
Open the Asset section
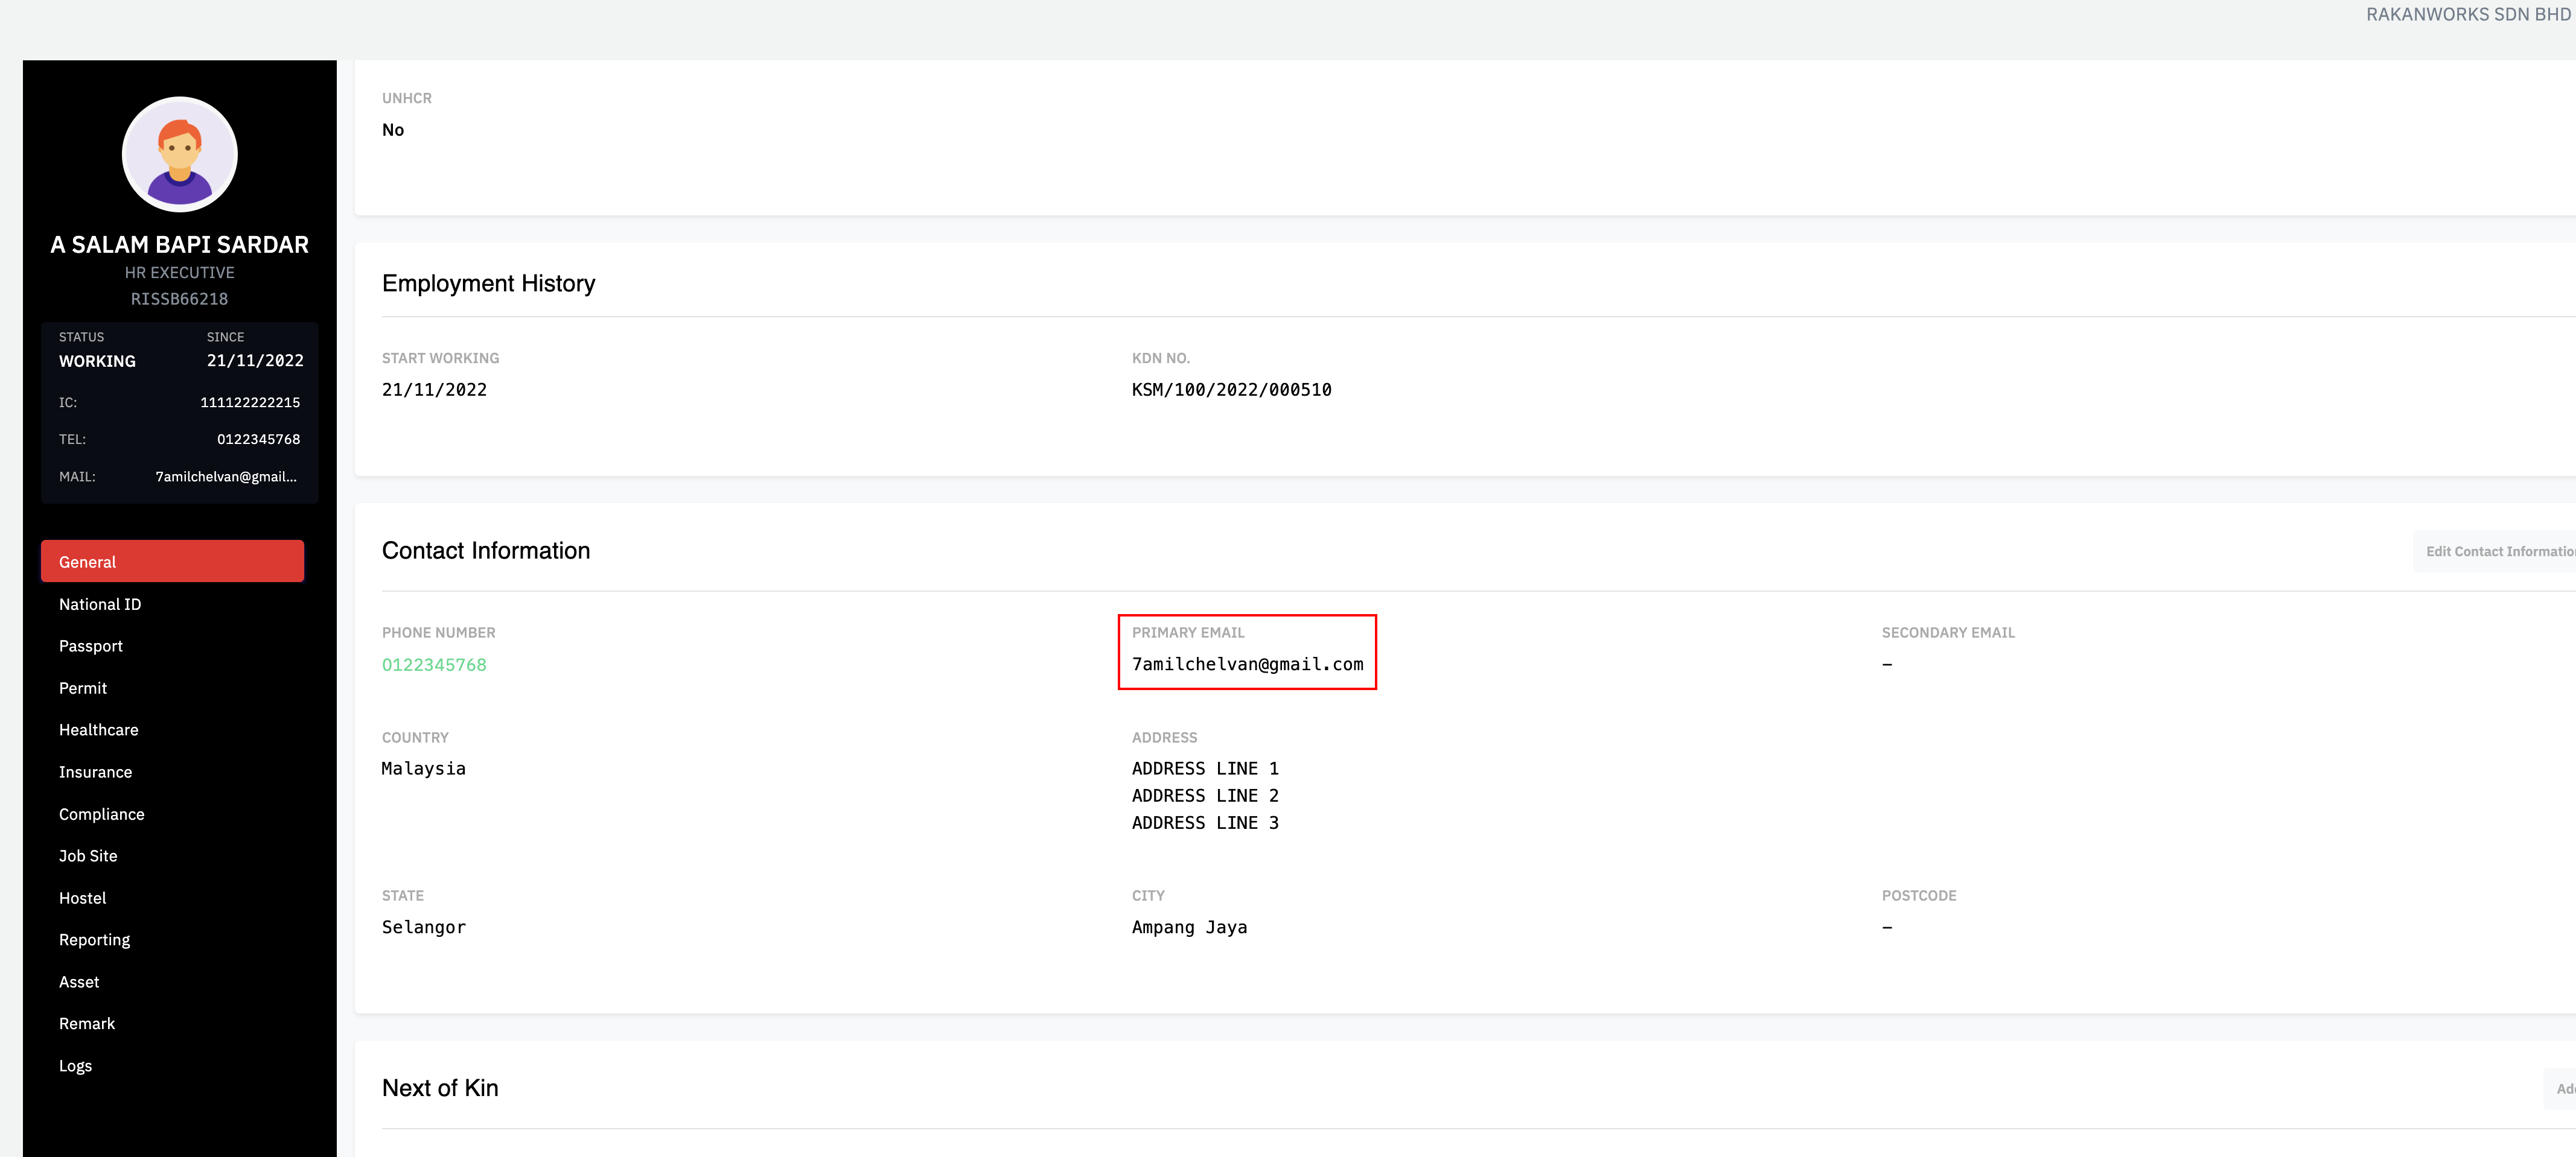coord(79,982)
